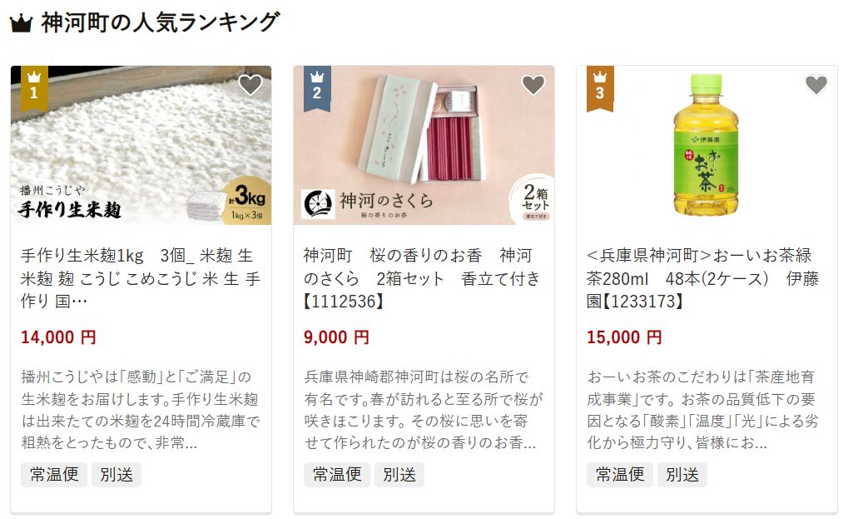Open the green tea bottle image
The height and width of the screenshot is (519, 853).
707,146
